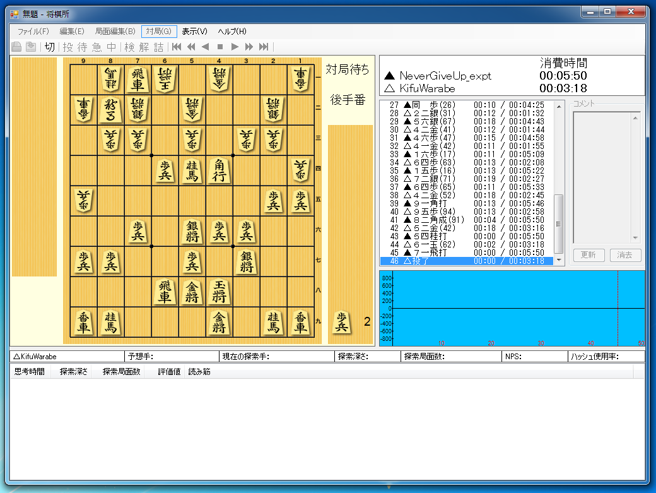The image size is (656, 493).
Task: Select move 39 ▲9一角打 row
Action: (x=467, y=203)
